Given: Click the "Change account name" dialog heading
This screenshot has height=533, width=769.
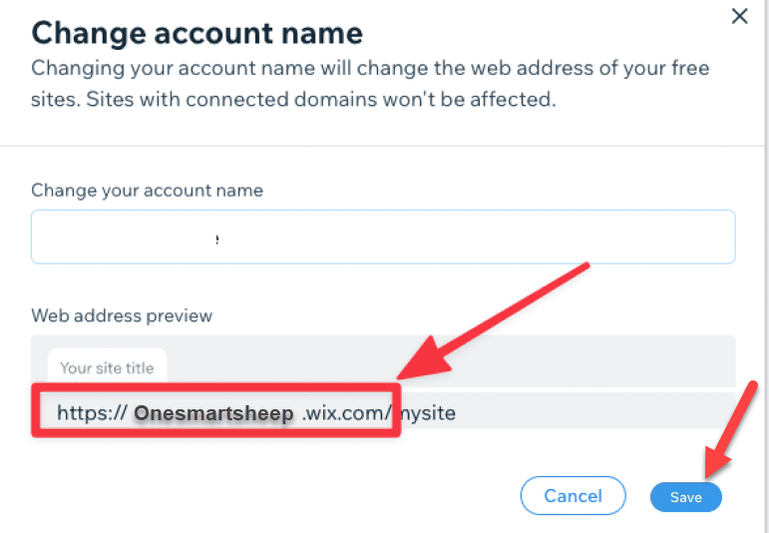Looking at the screenshot, I should pyautogui.click(x=197, y=33).
